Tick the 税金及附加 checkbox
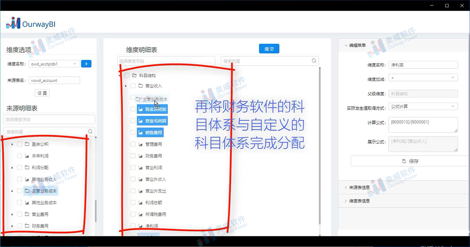The width and height of the screenshot is (470, 247). pos(133,109)
